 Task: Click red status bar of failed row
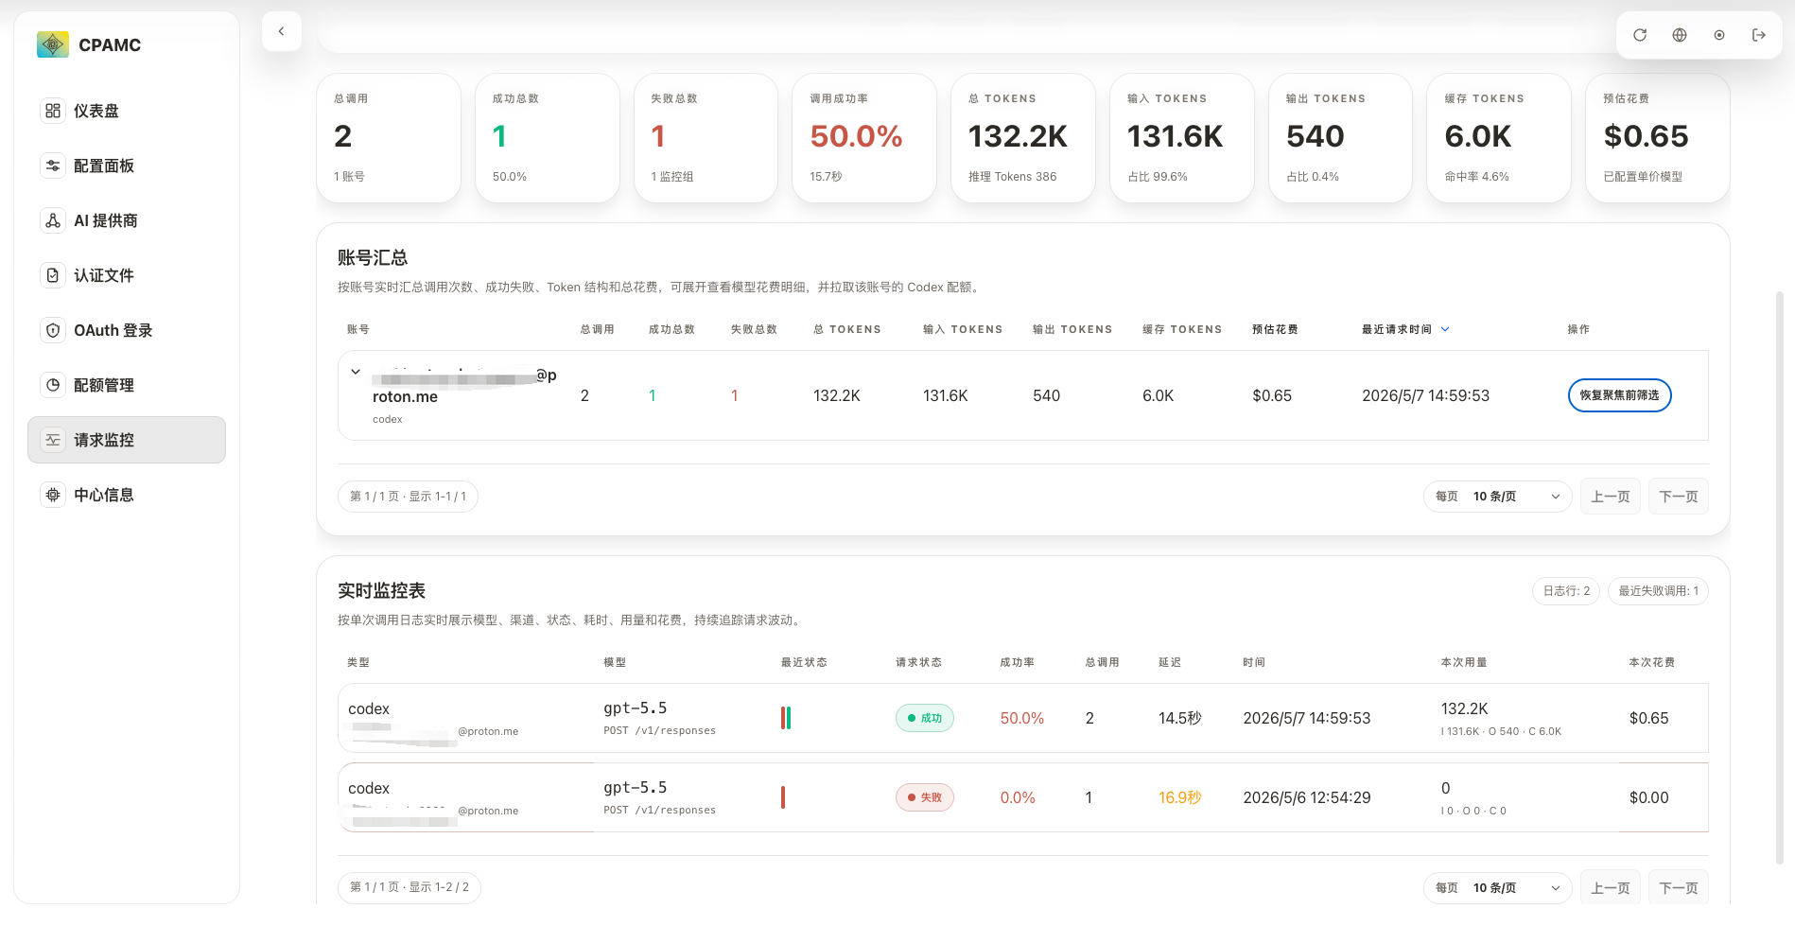783,797
